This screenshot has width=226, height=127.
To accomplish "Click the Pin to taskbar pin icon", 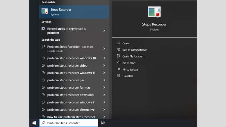I will 118,69.
